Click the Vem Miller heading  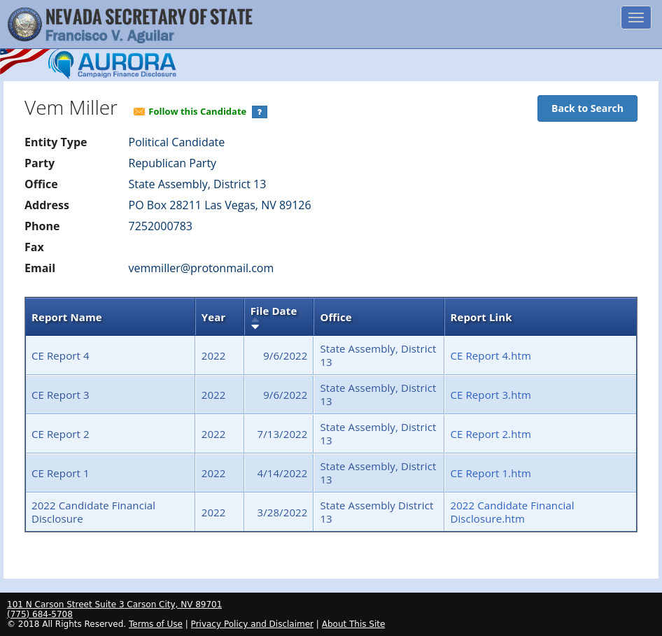point(71,108)
